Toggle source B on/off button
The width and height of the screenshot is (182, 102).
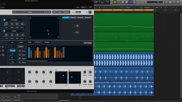(x=4, y=20)
